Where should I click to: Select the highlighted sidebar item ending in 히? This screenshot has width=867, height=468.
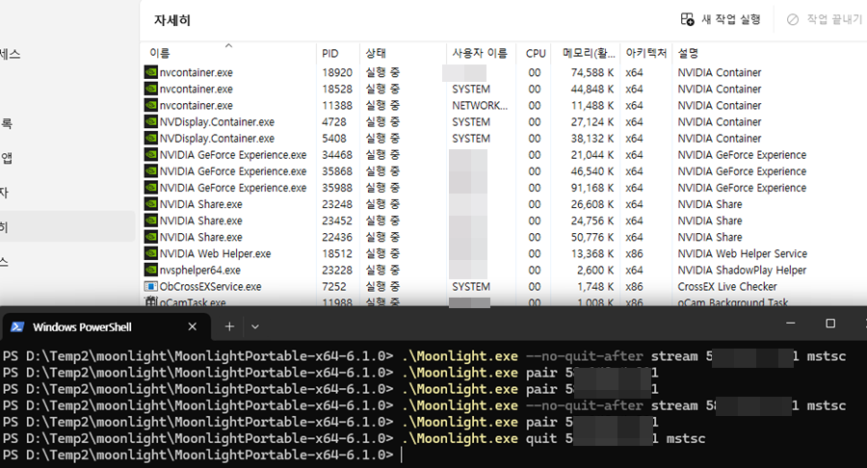66,226
